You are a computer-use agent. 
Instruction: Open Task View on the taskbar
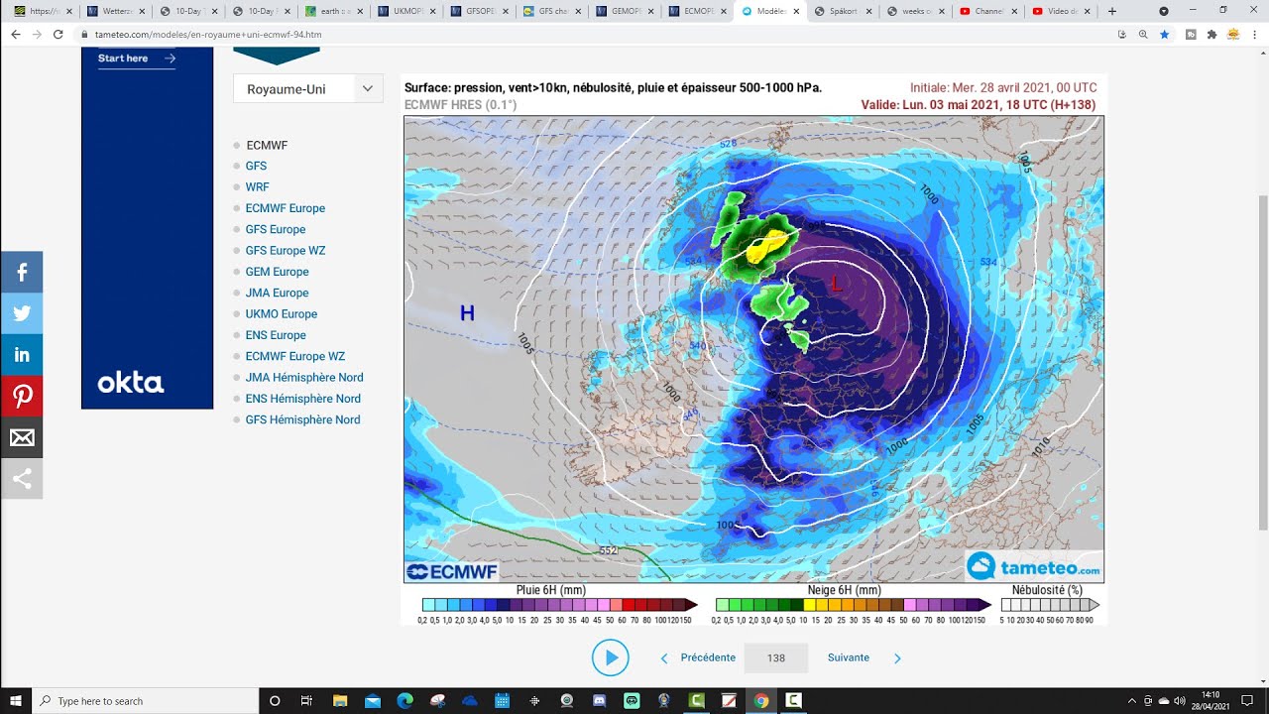pyautogui.click(x=306, y=701)
